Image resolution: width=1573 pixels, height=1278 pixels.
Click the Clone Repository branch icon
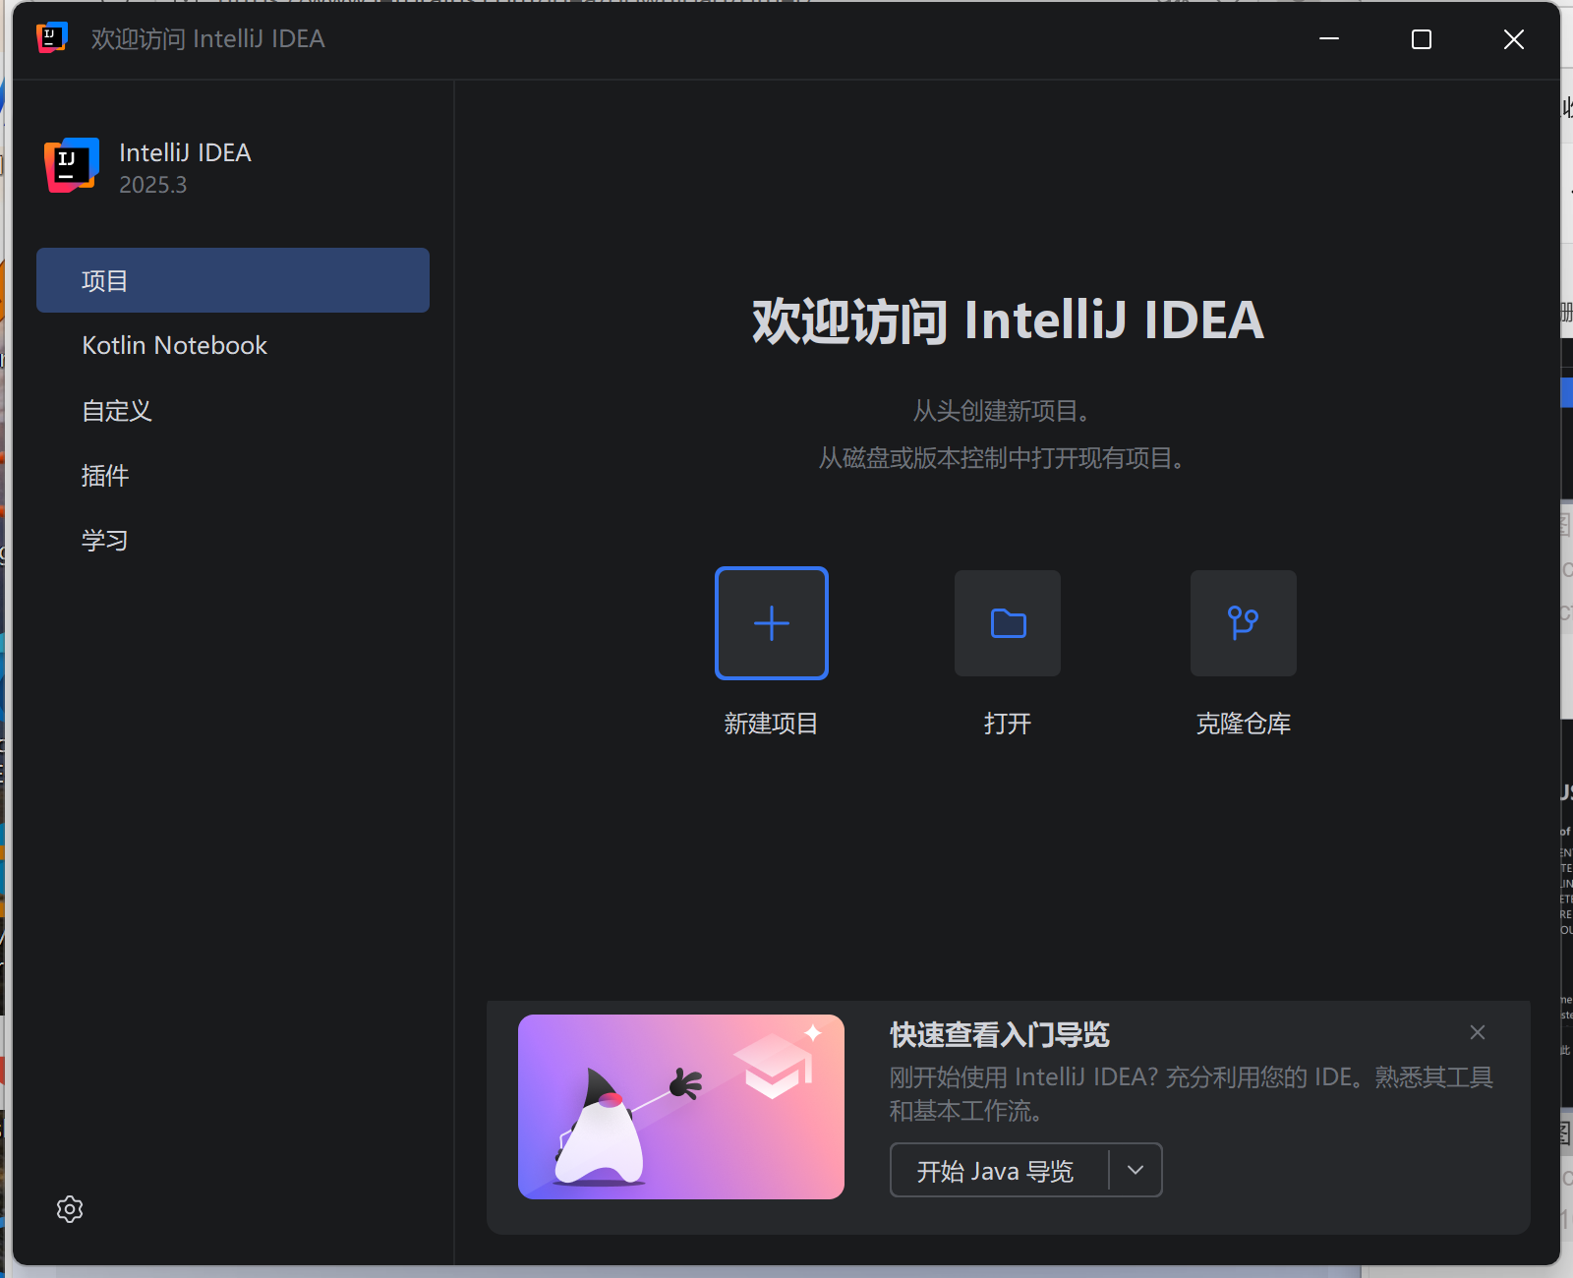click(1244, 623)
